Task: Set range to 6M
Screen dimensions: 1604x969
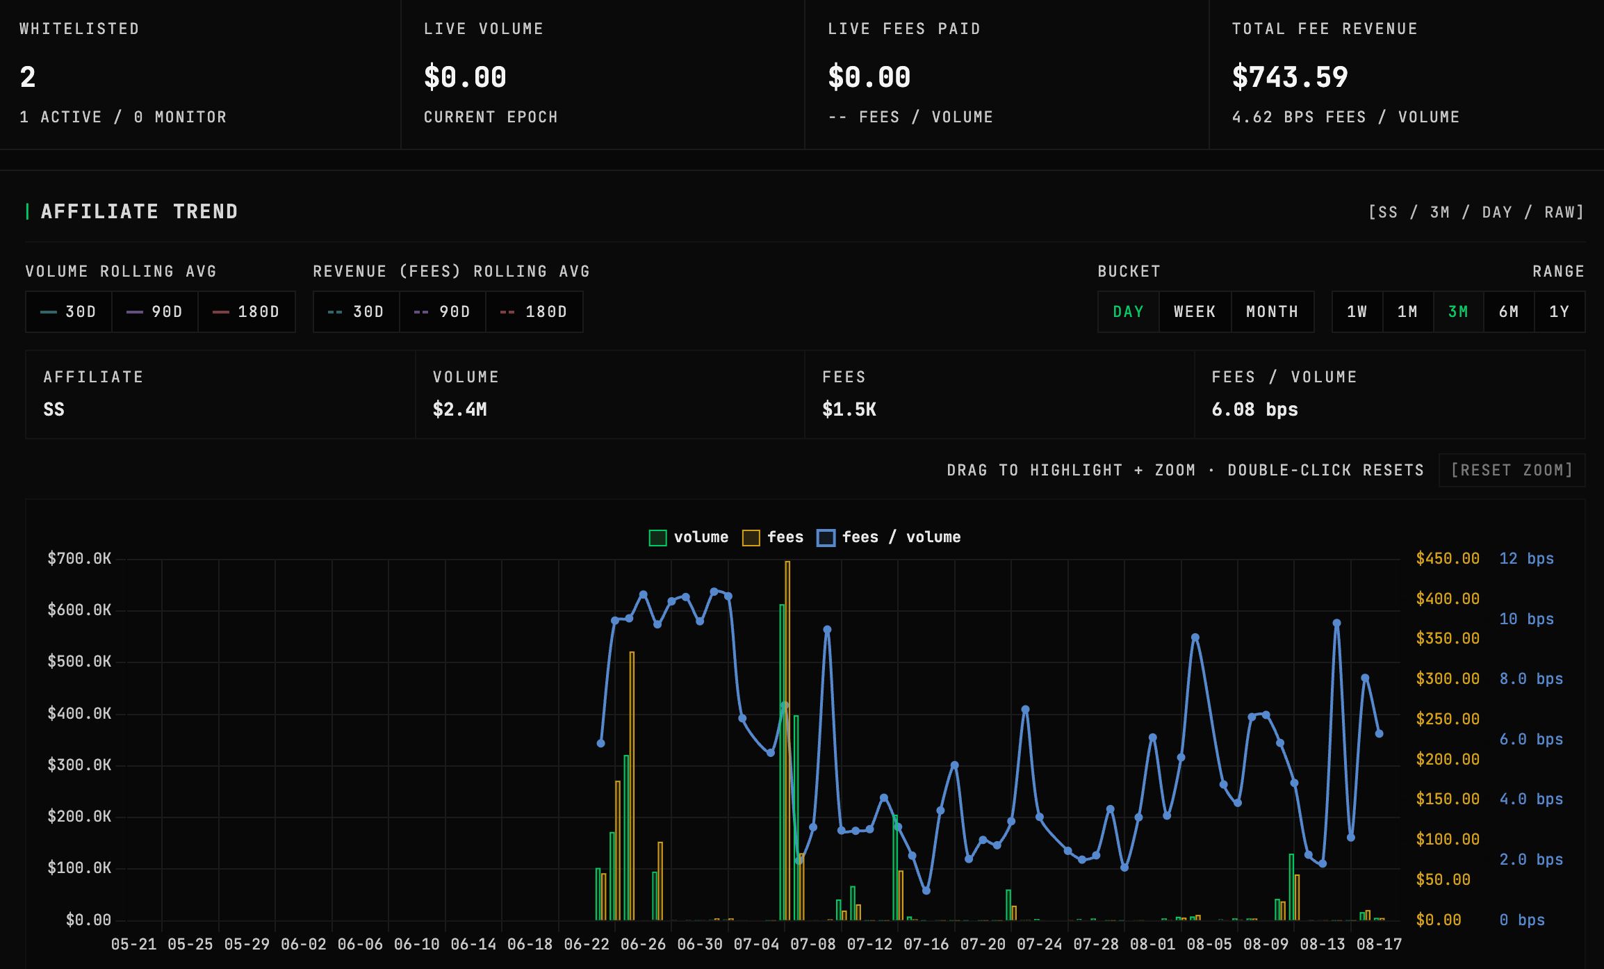Action: 1509,312
